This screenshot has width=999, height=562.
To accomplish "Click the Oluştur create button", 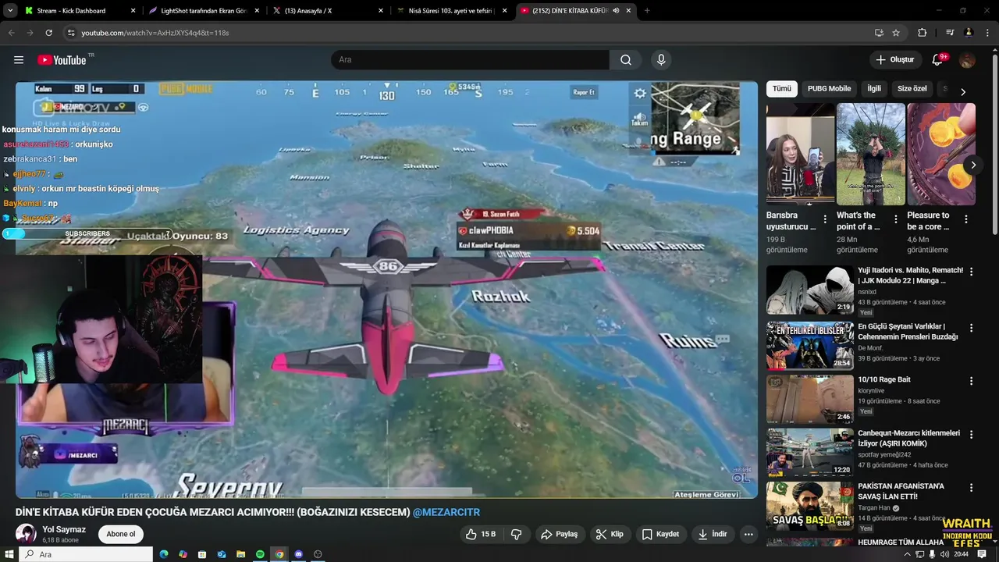I will coord(894,60).
